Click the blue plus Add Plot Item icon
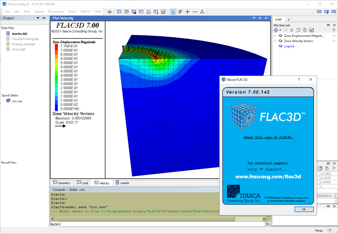The image size is (338, 234). click(276, 30)
